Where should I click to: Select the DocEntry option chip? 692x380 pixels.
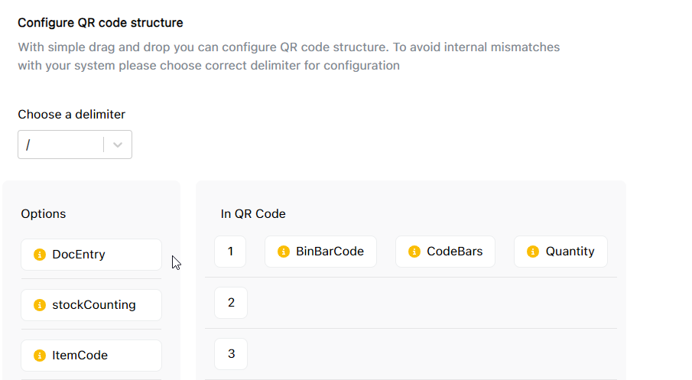point(91,255)
